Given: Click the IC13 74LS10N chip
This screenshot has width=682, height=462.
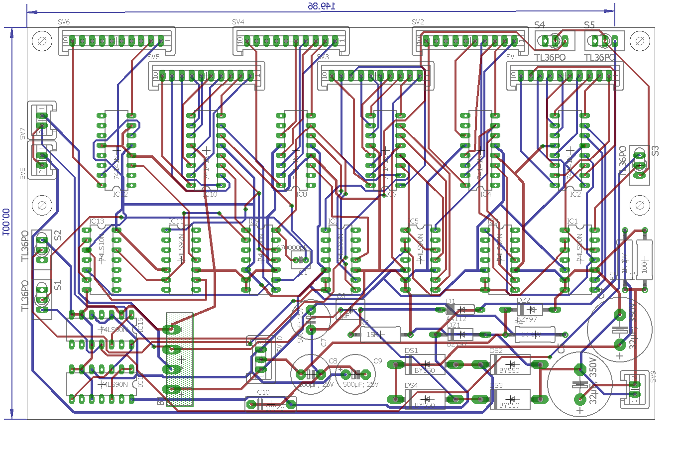Looking at the screenshot, I should tap(102, 259).
